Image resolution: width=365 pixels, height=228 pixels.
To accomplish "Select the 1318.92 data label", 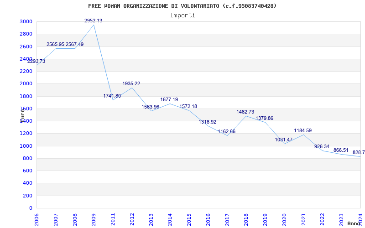I will (x=208, y=122).
